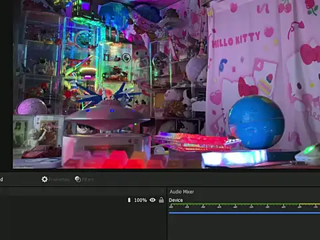The height and width of the screenshot is (240, 320).
Task: Toggle the eye visibility icon for the source
Action: tap(153, 200)
